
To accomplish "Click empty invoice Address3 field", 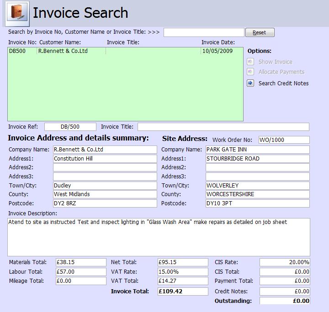I will [105, 177].
